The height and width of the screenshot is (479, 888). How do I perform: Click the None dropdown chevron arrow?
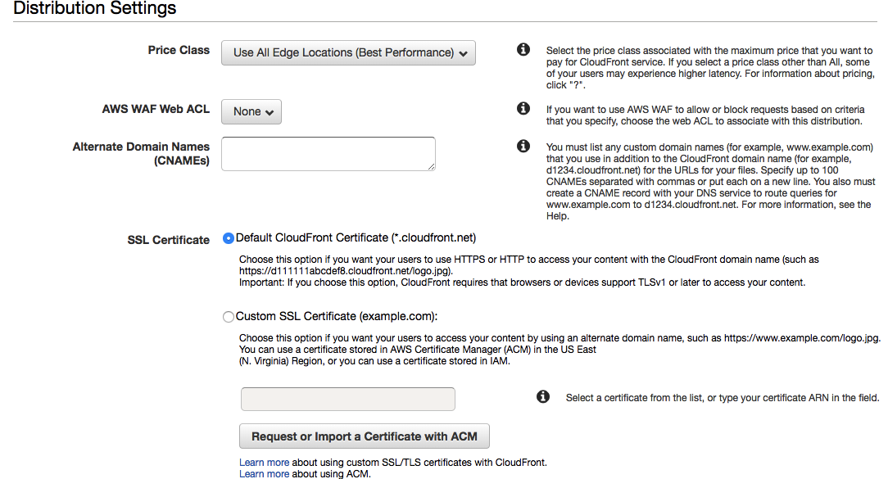(270, 113)
